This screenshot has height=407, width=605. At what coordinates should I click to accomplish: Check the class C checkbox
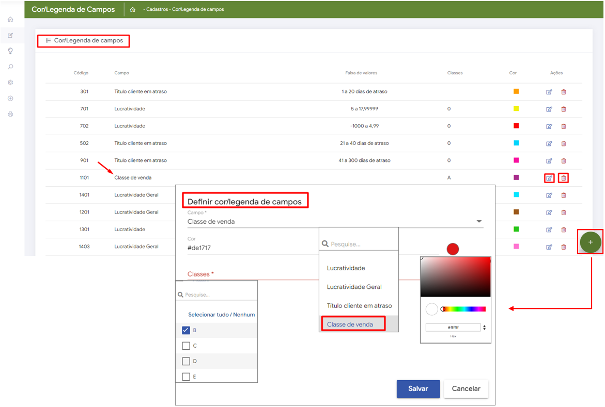[x=186, y=346]
